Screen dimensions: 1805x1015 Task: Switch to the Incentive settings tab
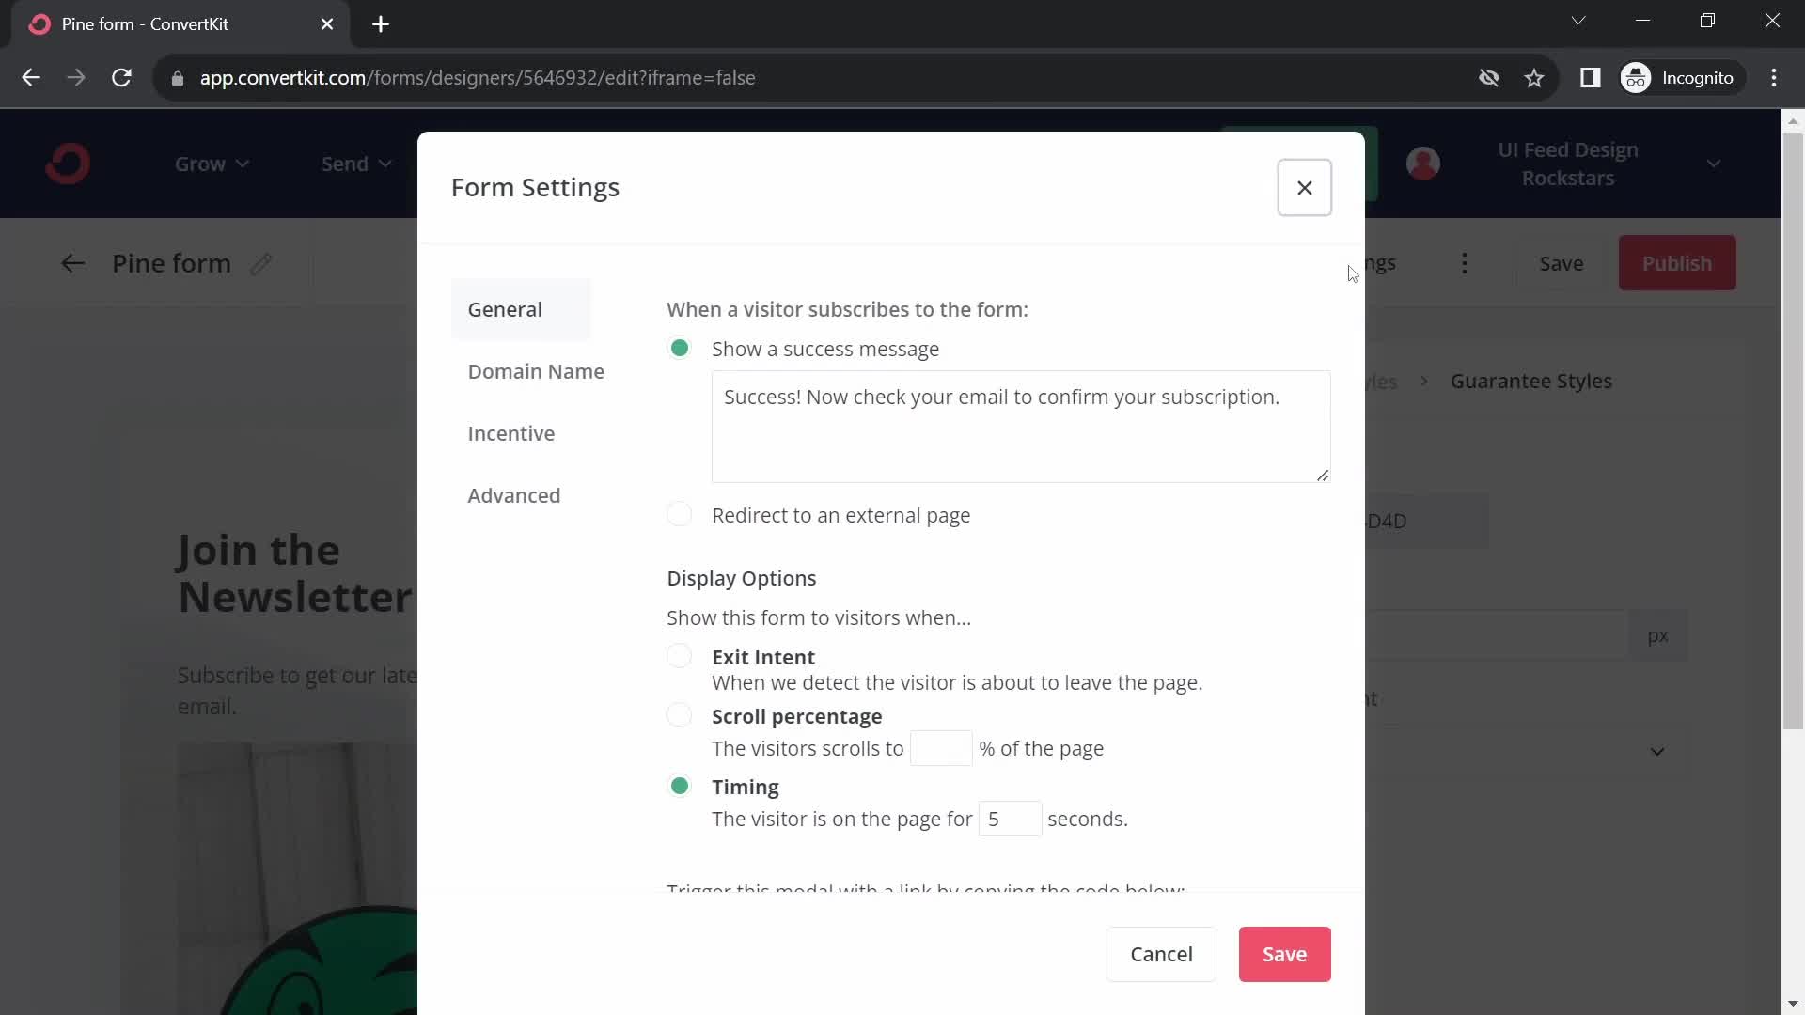(512, 434)
